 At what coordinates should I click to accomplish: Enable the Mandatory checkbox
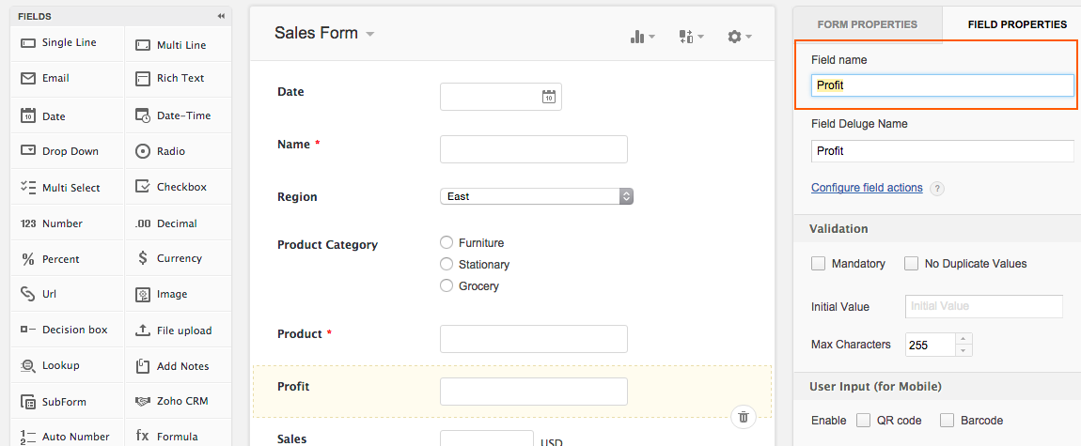(819, 264)
